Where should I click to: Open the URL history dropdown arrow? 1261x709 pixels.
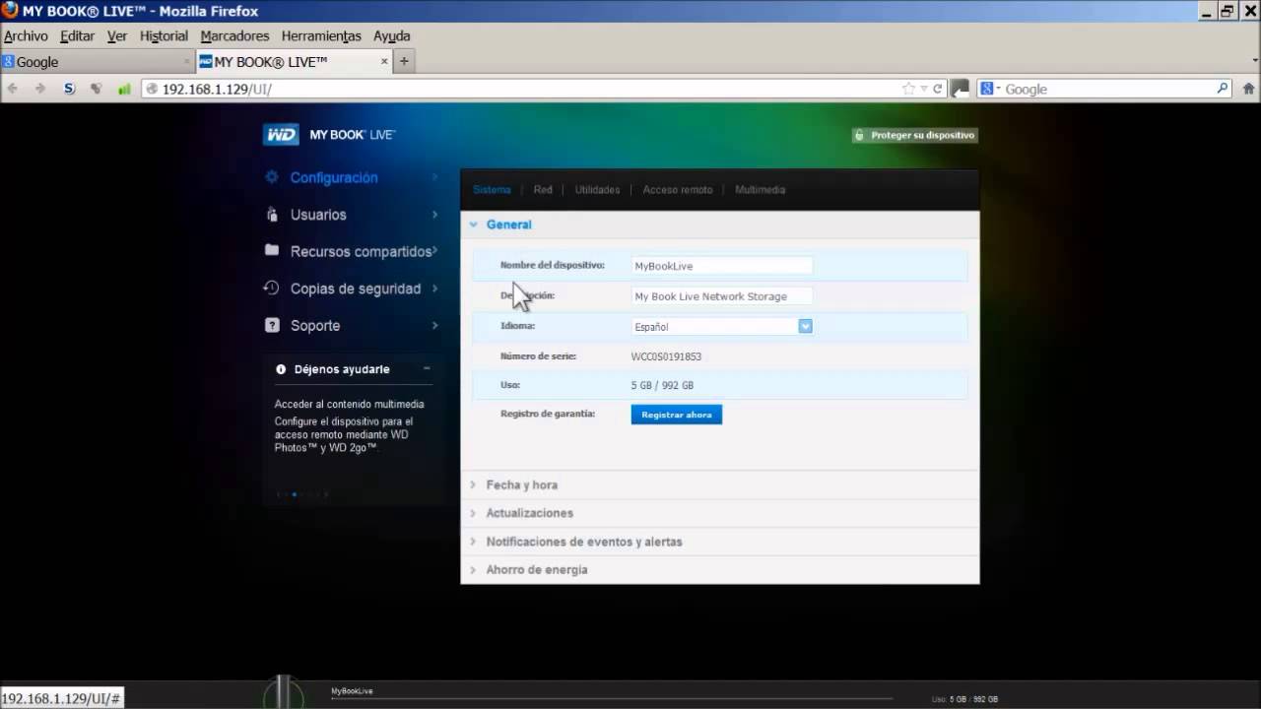(x=924, y=89)
